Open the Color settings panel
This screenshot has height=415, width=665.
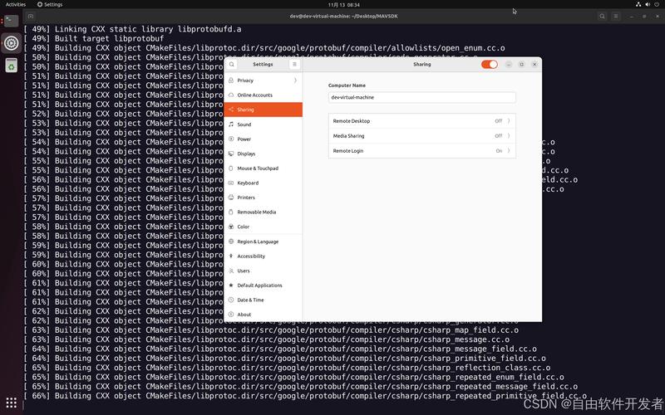click(x=244, y=227)
